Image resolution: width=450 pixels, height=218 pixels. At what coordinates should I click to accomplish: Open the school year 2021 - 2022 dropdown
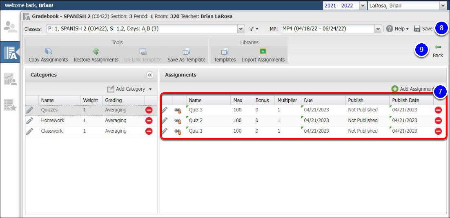[x=363, y=5]
